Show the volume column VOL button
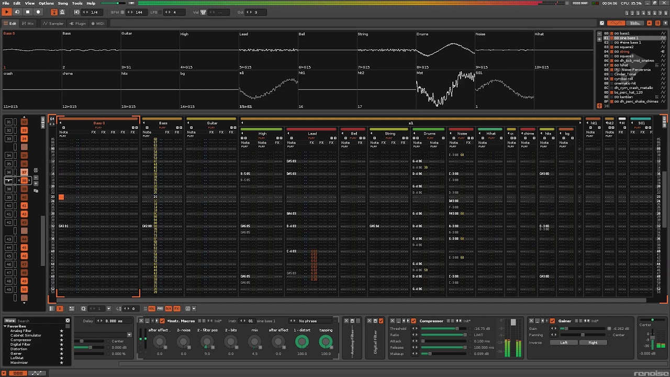Screen dimensions: 670x377 [152, 308]
